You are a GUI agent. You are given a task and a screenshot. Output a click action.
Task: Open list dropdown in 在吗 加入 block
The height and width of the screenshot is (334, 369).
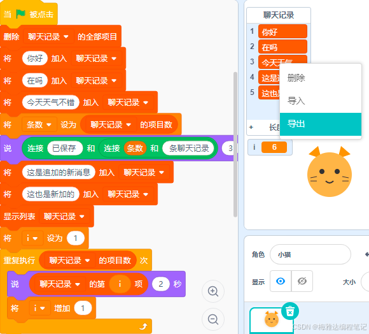point(96,80)
